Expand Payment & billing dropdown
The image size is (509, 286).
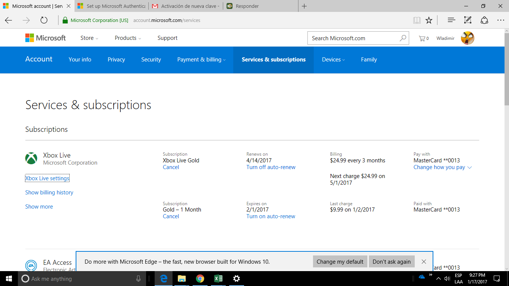[x=201, y=60]
